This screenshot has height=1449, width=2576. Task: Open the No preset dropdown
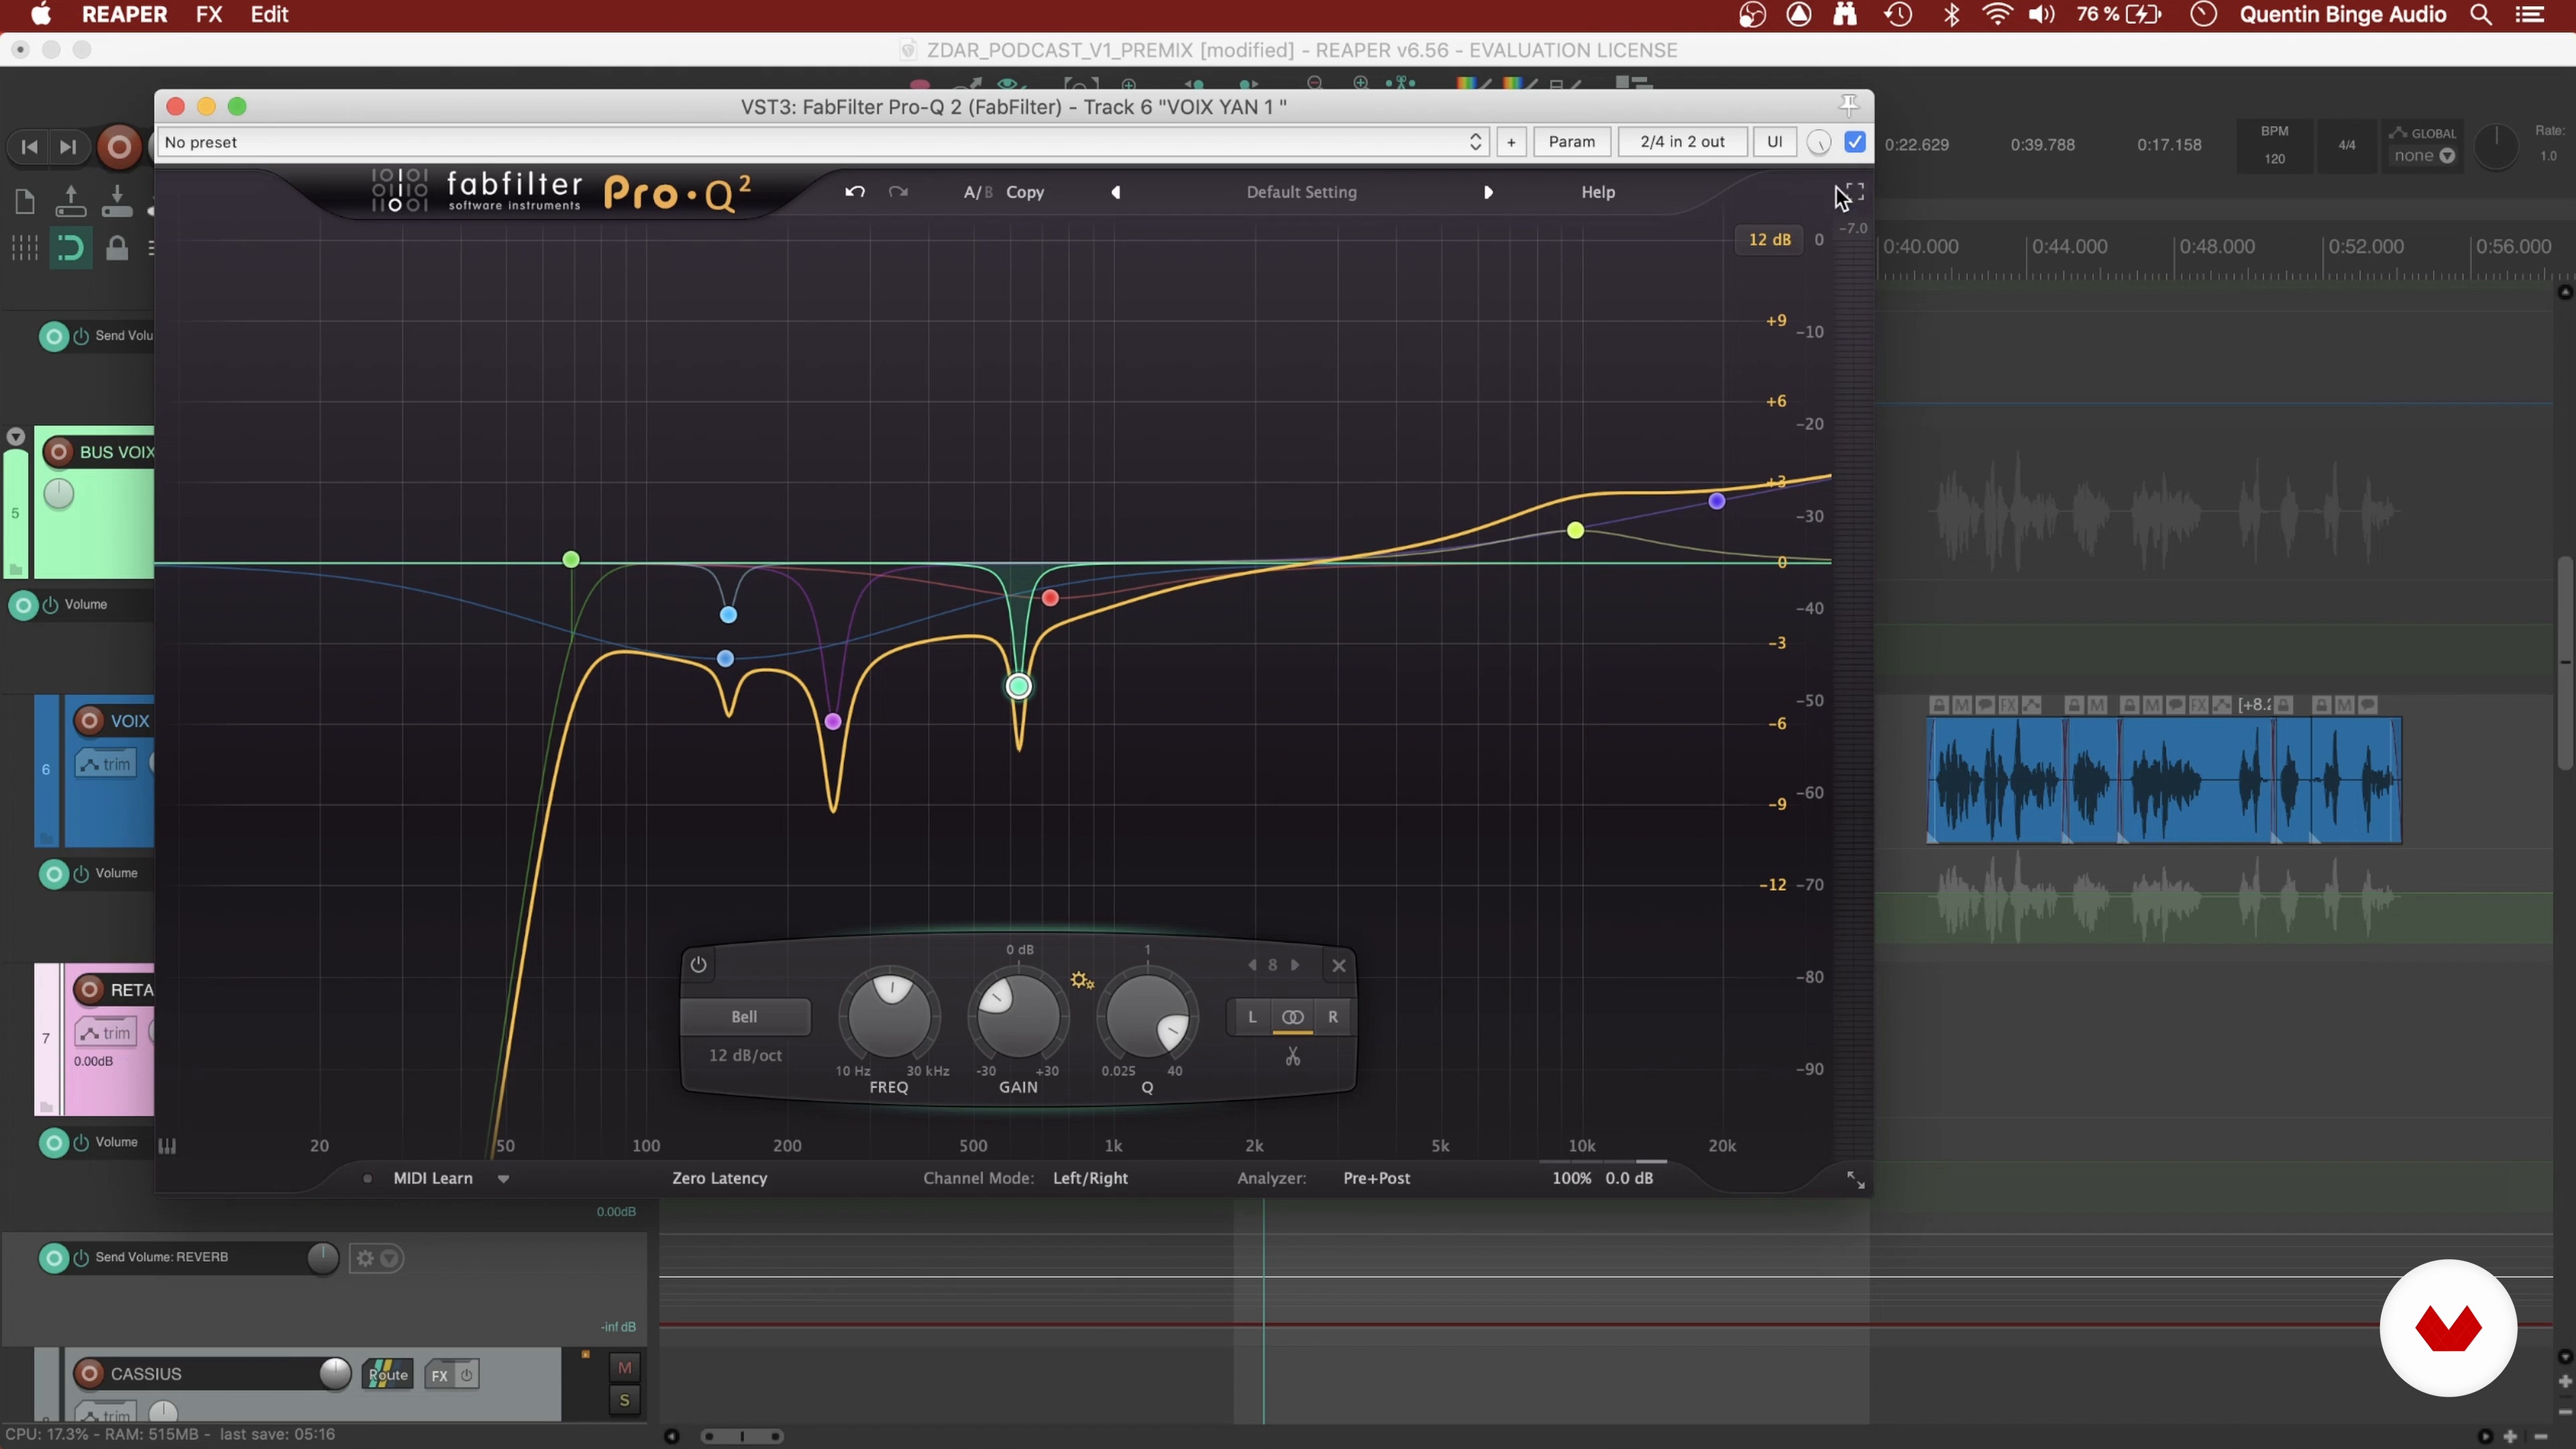[823, 142]
